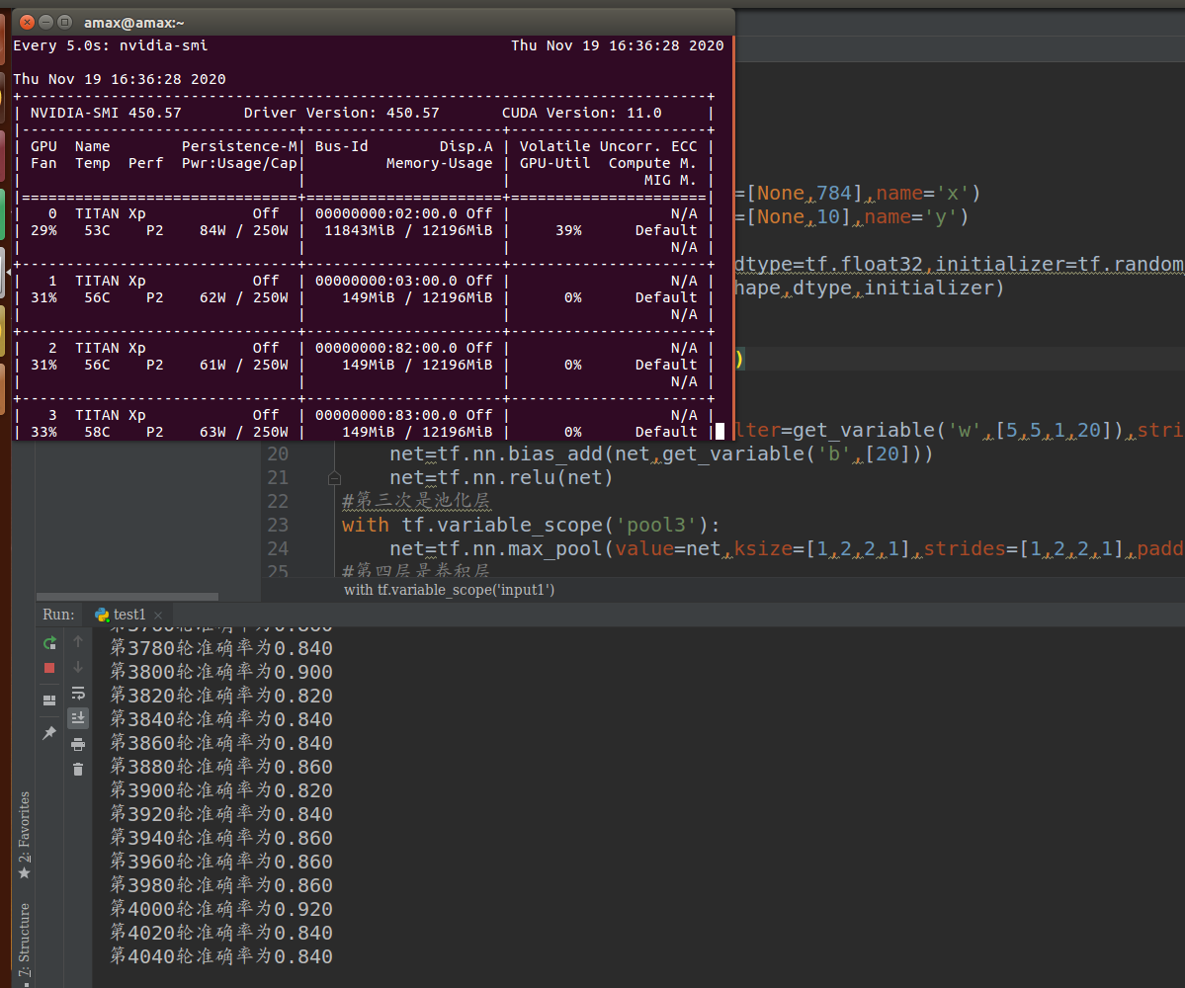Click code name='y' placeholder line
The image size is (1185, 988).
852,217
